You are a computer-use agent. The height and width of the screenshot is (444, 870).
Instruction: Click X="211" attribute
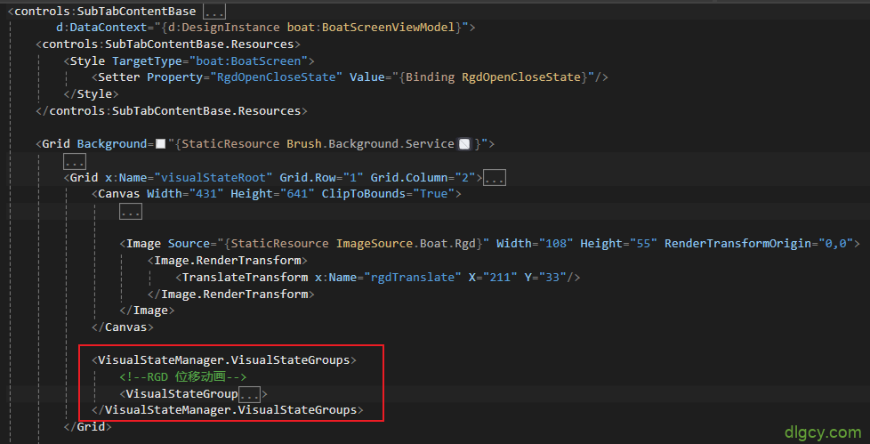[x=493, y=277]
